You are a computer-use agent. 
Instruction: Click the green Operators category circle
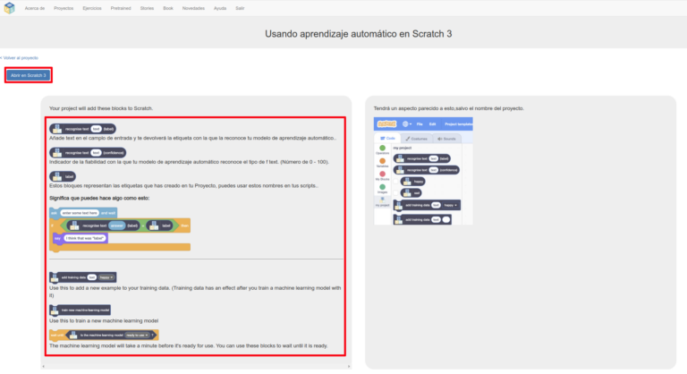(383, 149)
